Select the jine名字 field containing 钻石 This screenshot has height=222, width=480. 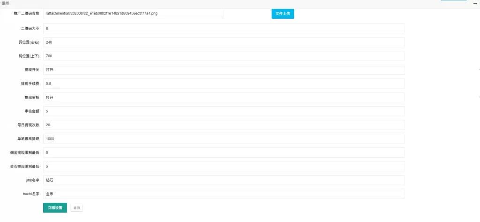[x=224, y=180]
